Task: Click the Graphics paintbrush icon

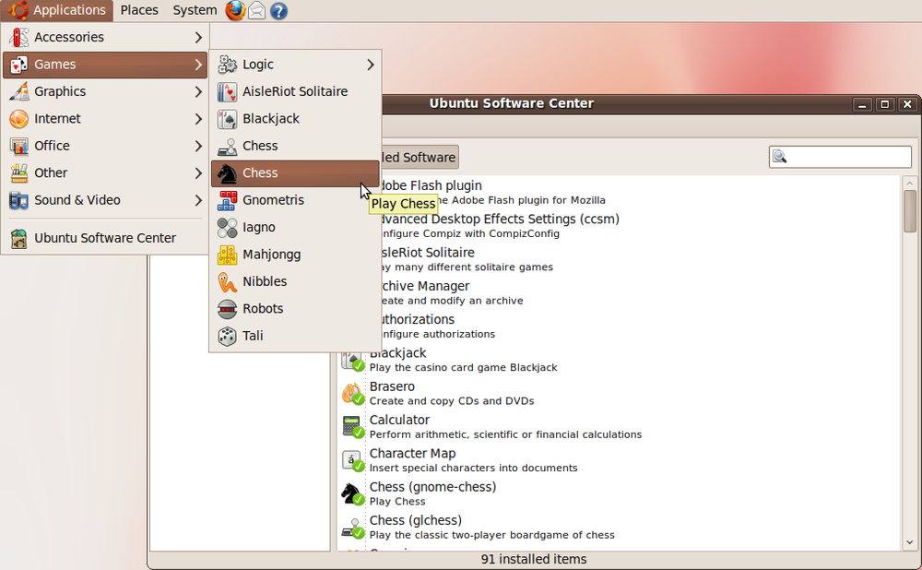Action: pos(18,91)
